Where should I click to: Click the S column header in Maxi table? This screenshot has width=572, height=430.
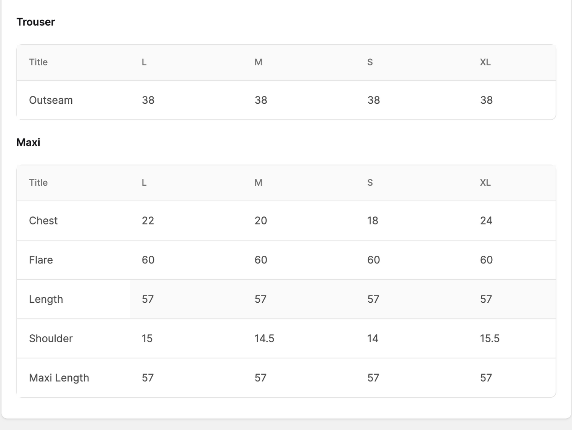370,183
